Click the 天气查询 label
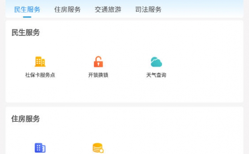249x154 pixels. (156, 75)
